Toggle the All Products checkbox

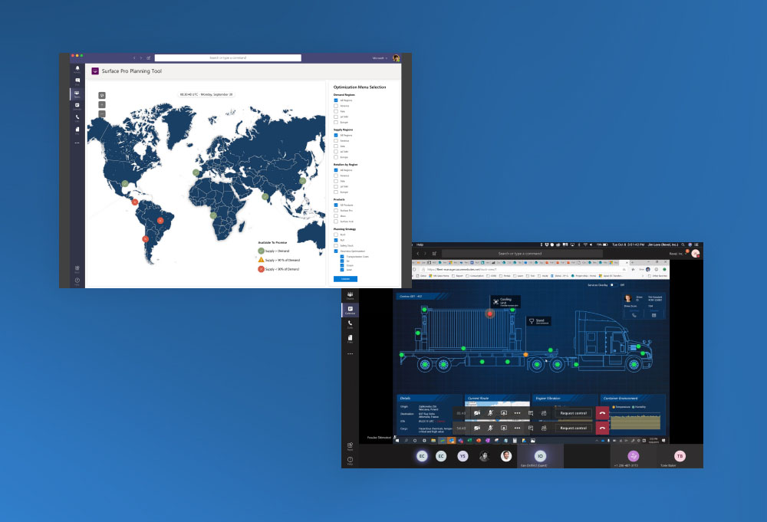[336, 205]
